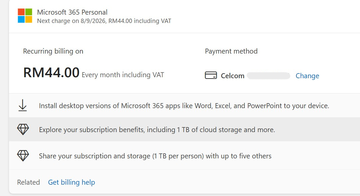Click the Related label
This screenshot has height=196, width=360.
(28, 182)
